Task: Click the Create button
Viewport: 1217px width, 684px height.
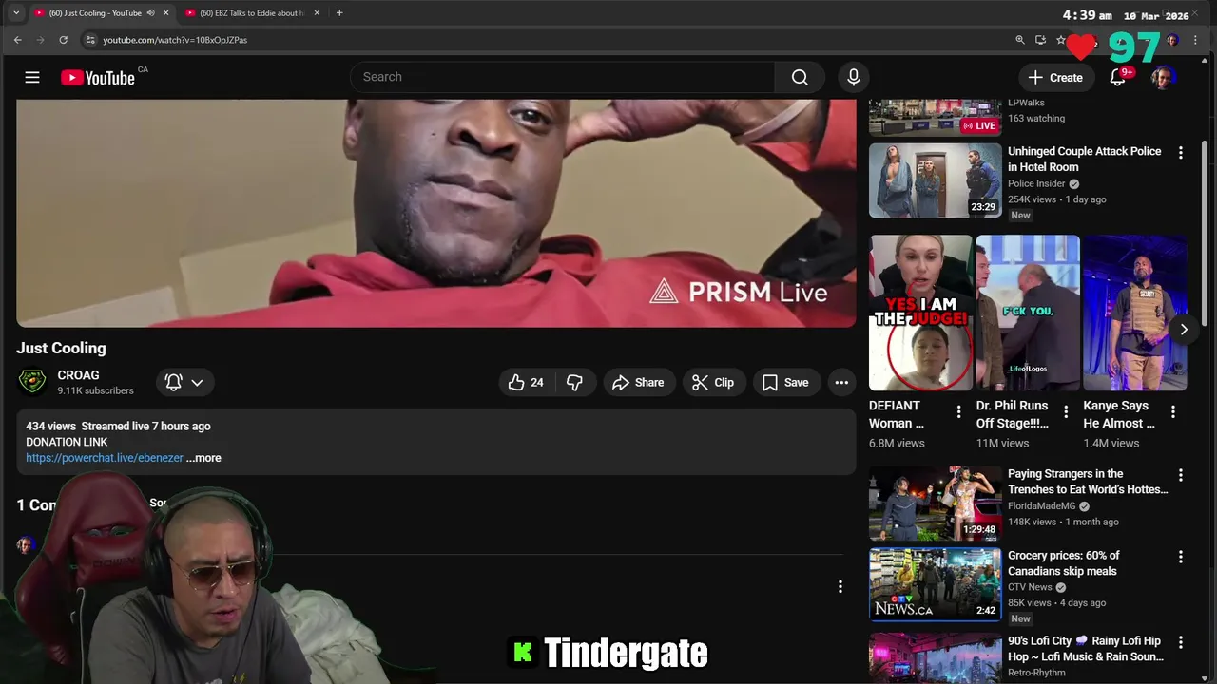Action: pyautogui.click(x=1055, y=78)
